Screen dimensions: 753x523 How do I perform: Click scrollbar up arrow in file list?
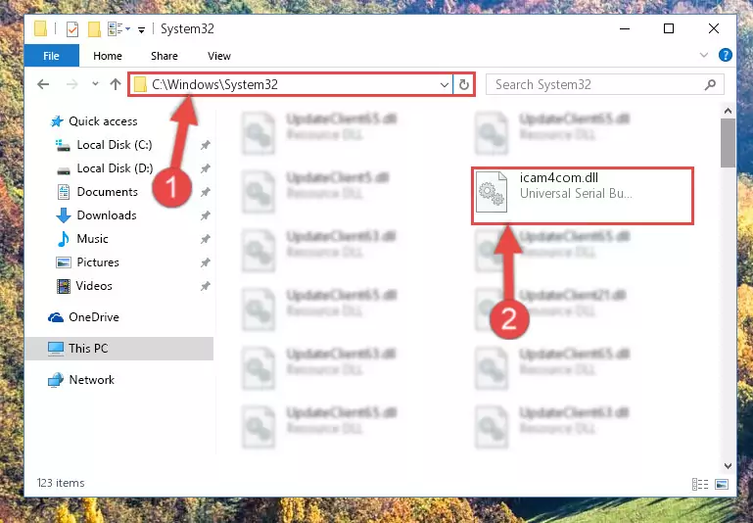click(x=728, y=111)
